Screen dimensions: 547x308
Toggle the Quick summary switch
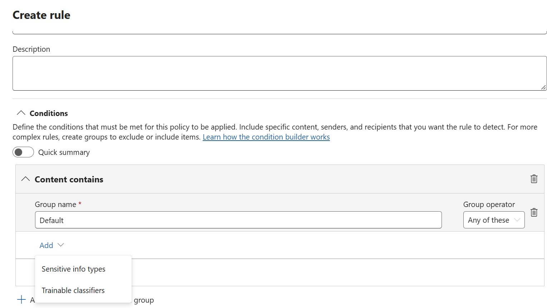click(23, 152)
